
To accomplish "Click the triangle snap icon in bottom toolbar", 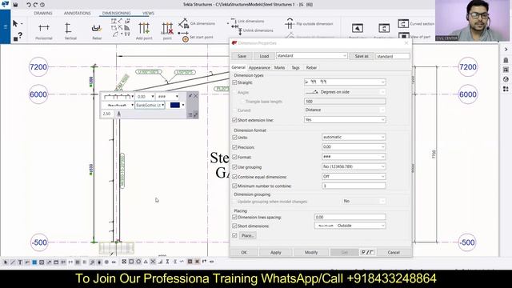I will tap(146, 262).
